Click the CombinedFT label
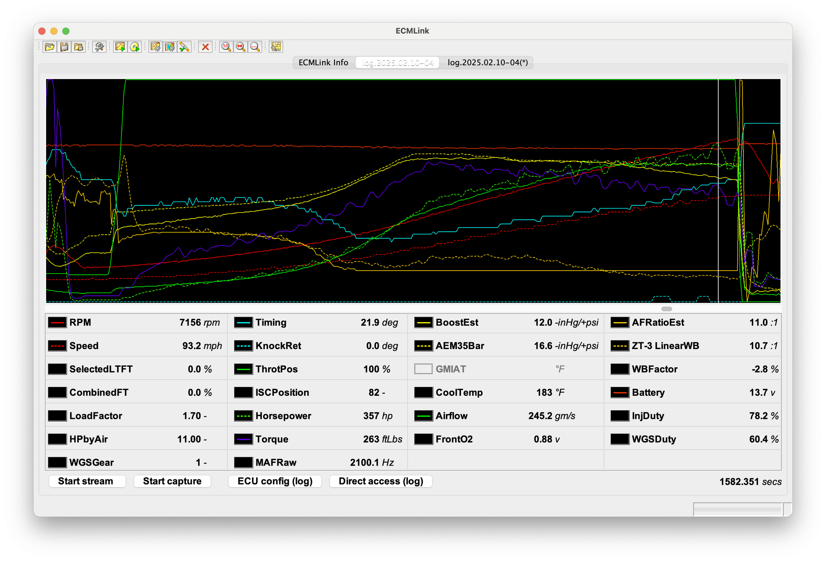This screenshot has width=826, height=561. click(99, 392)
